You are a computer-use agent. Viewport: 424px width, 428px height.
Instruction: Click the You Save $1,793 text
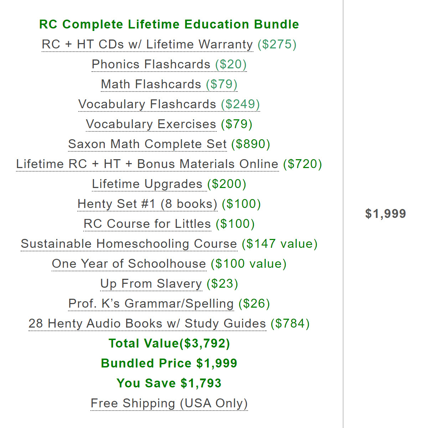click(x=169, y=383)
